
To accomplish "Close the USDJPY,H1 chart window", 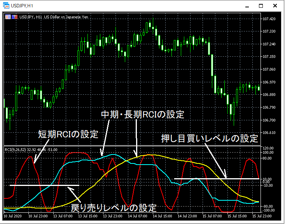I will click(x=275, y=6).
